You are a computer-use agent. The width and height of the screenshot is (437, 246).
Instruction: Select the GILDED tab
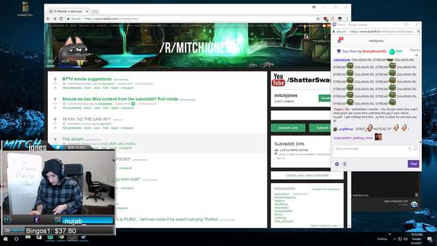click(x=115, y=61)
